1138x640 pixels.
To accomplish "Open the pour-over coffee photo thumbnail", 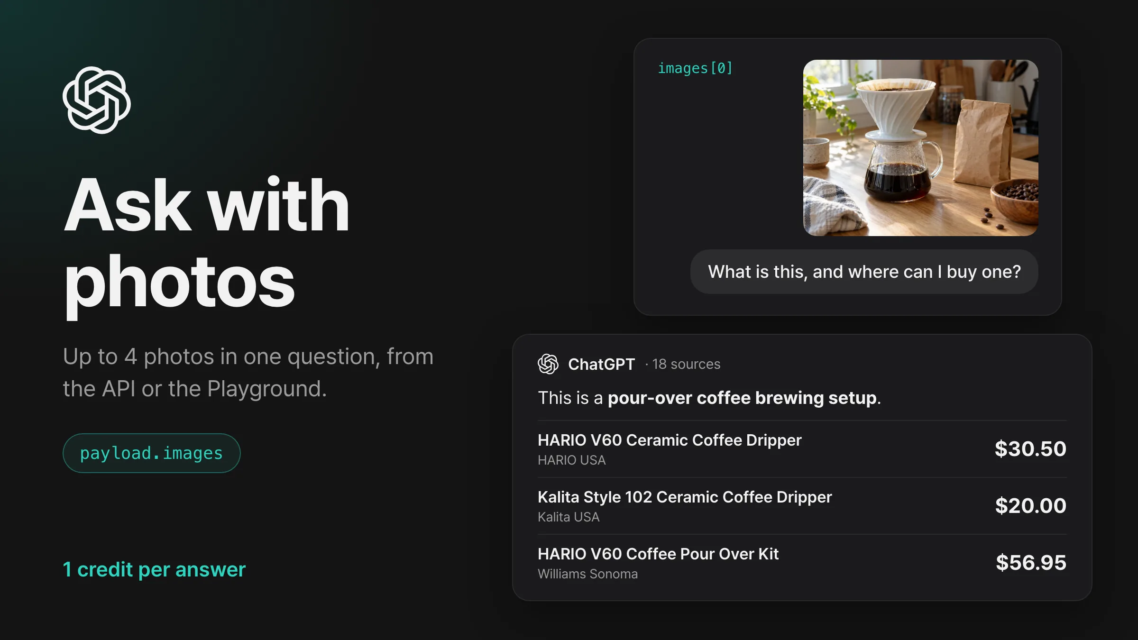I will pyautogui.click(x=920, y=148).
